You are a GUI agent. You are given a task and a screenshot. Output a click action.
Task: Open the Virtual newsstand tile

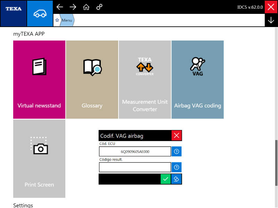pyautogui.click(x=39, y=79)
